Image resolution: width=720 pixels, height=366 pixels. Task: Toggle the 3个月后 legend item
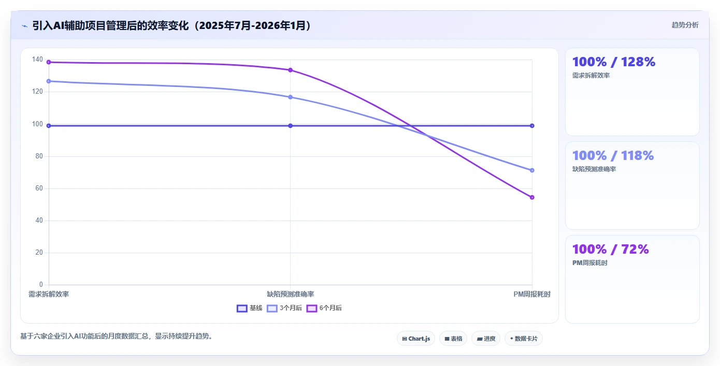click(x=284, y=308)
